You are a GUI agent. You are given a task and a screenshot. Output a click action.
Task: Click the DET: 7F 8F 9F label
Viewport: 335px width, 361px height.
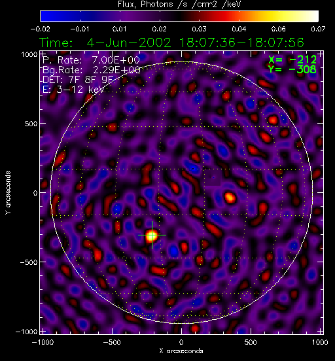click(x=78, y=80)
